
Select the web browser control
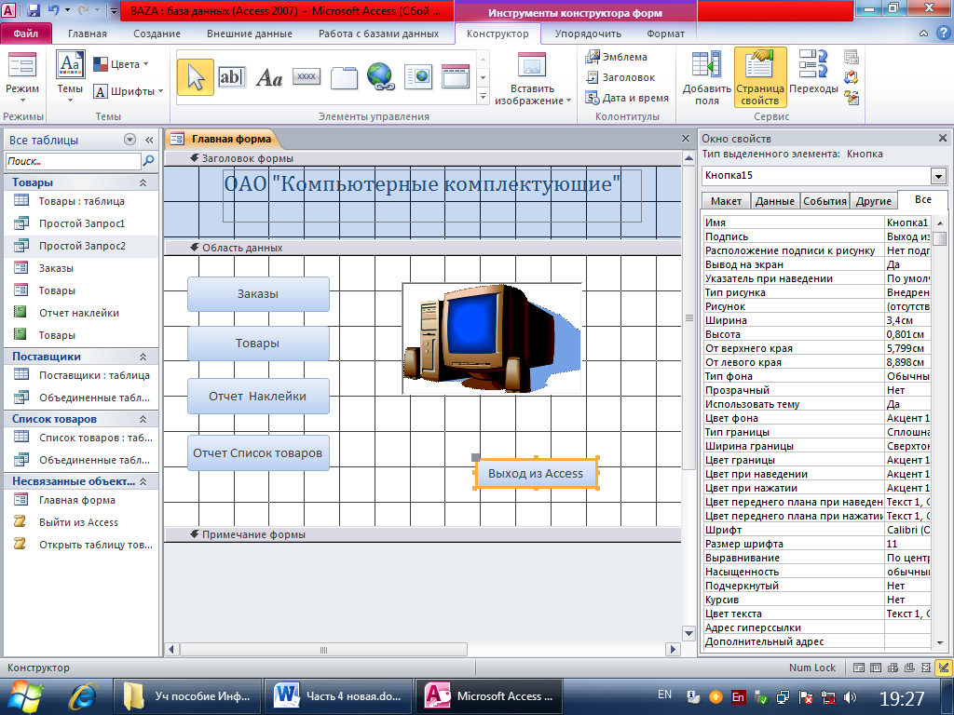click(418, 77)
